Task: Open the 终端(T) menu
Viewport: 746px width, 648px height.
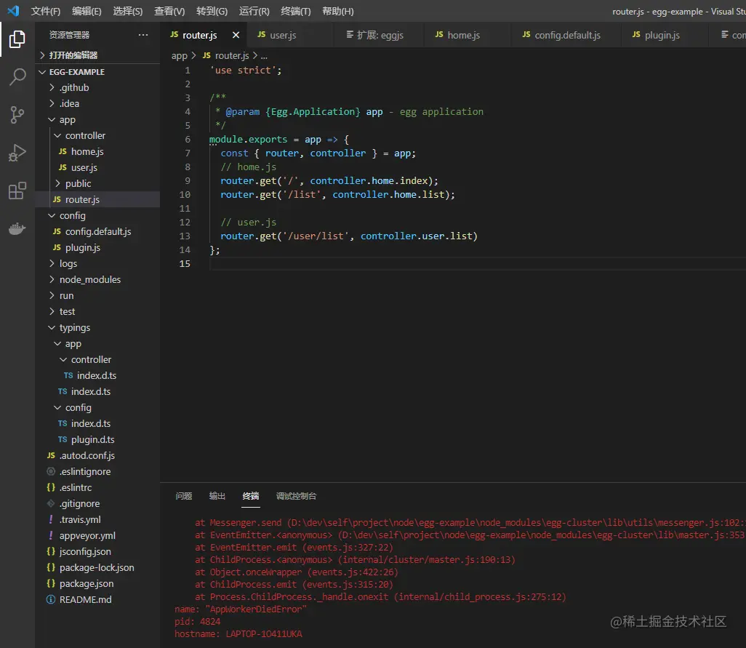Action: 295,11
